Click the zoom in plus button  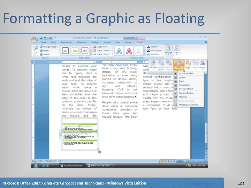point(205,161)
